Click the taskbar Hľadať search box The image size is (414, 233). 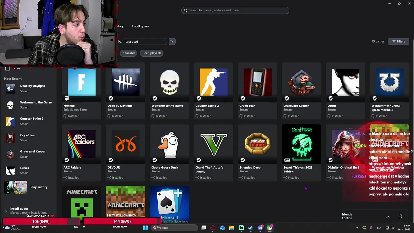175,228
